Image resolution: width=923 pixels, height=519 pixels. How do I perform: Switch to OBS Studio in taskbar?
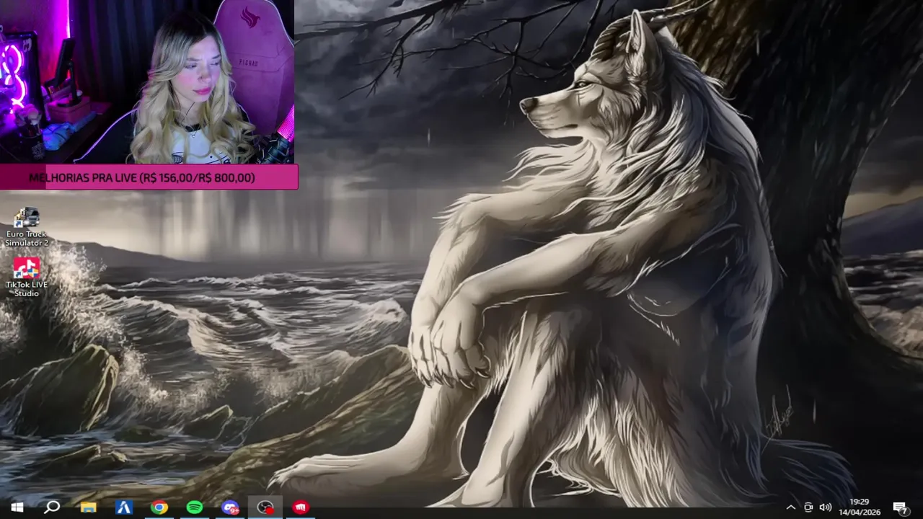(265, 507)
